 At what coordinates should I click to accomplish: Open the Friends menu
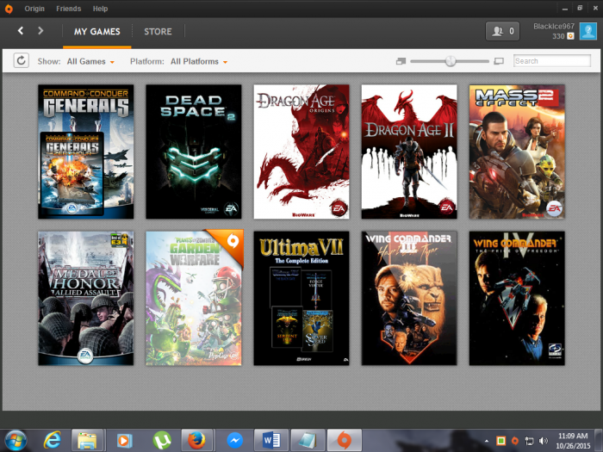68,9
